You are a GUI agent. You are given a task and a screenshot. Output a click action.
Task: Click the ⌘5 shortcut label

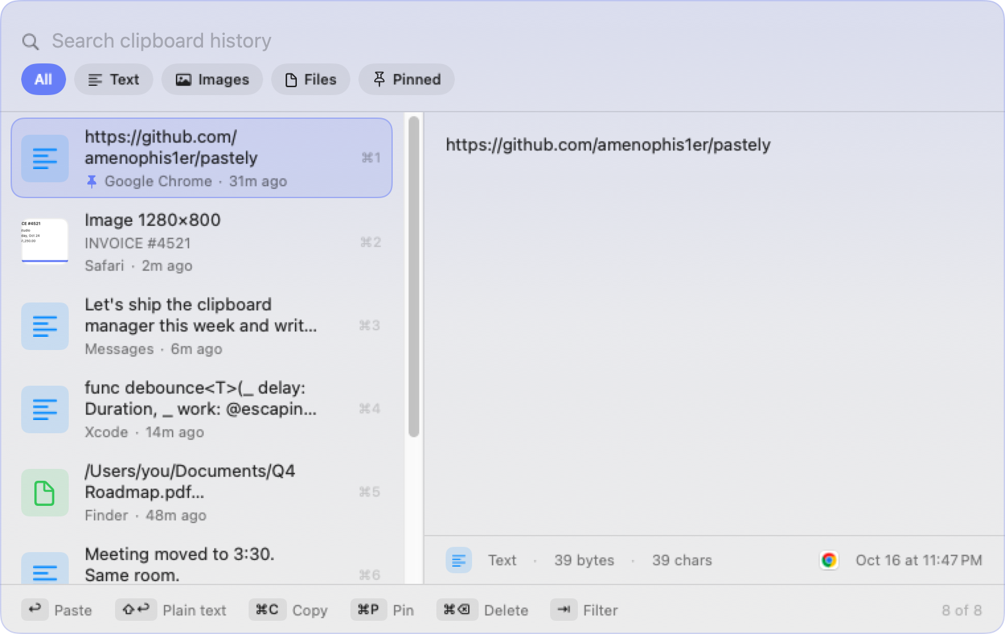370,492
